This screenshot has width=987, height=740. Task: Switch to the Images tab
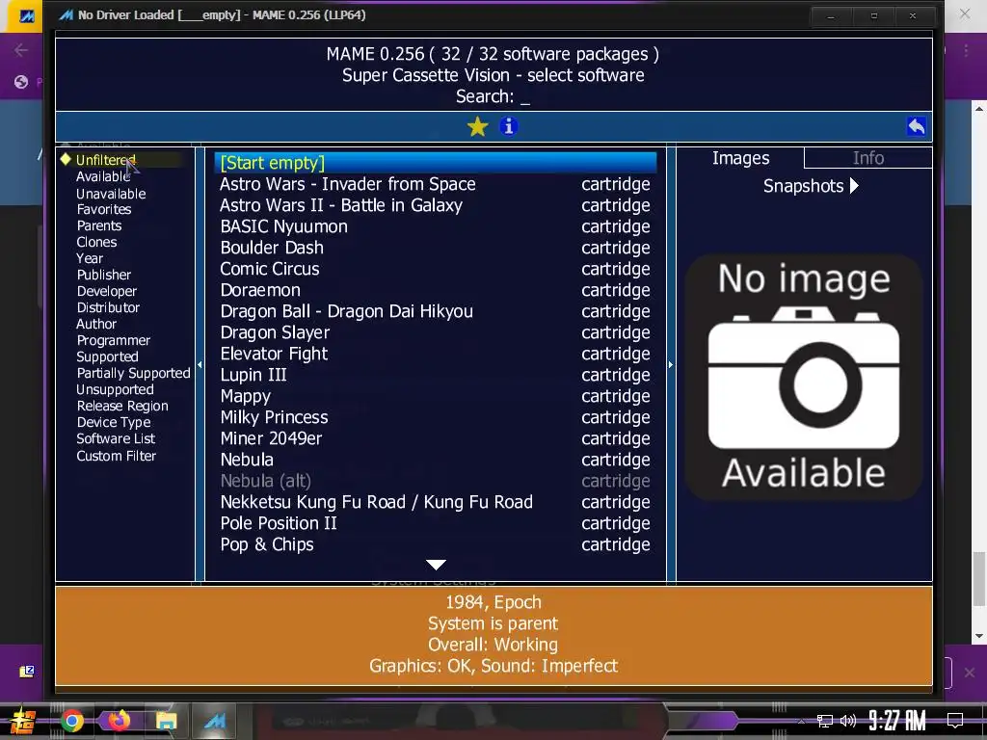[x=740, y=158]
